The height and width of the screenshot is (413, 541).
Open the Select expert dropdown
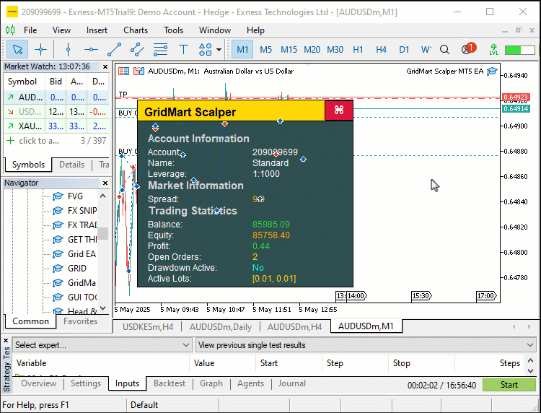(102, 345)
